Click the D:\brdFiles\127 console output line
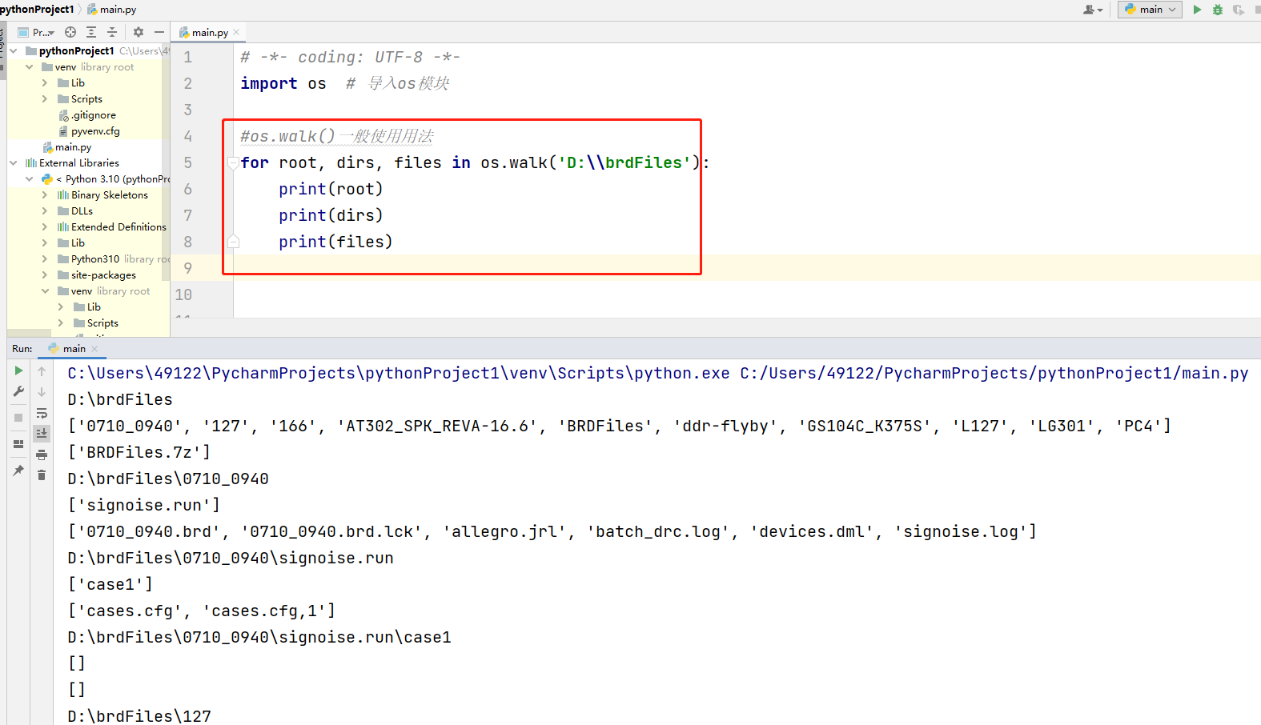Image resolution: width=1261 pixels, height=725 pixels. point(139,716)
